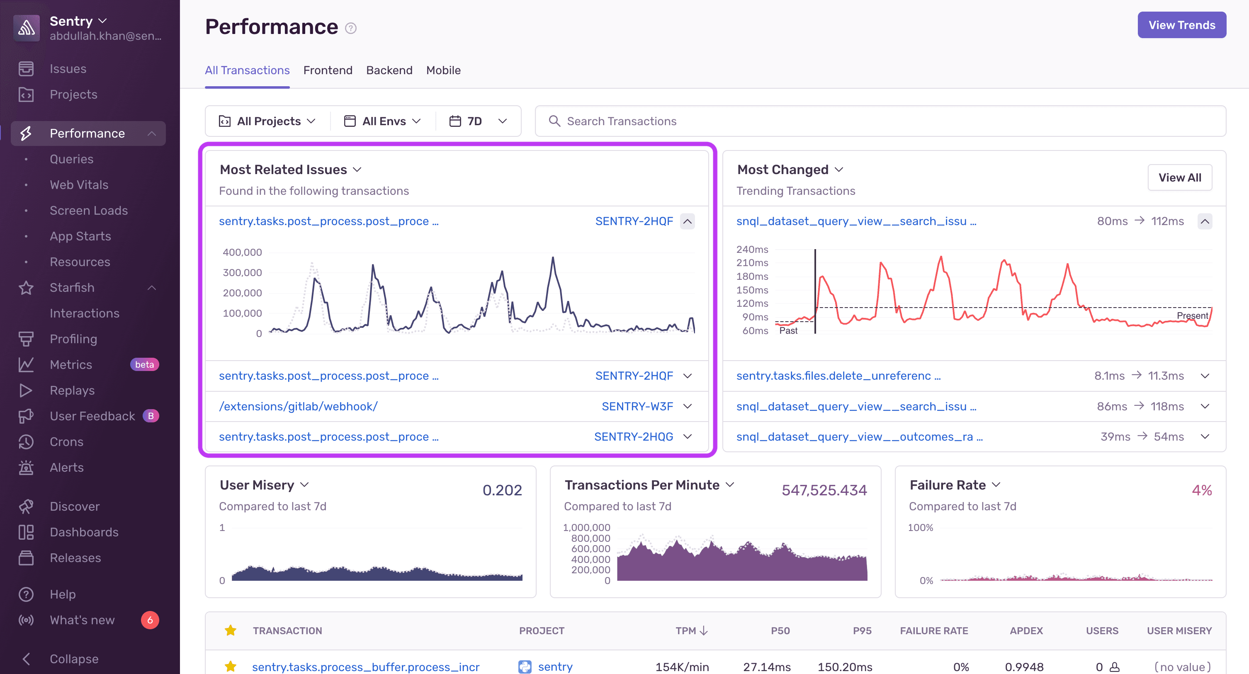The width and height of the screenshot is (1249, 674).
Task: Switch to the Backend tab
Action: coord(389,70)
